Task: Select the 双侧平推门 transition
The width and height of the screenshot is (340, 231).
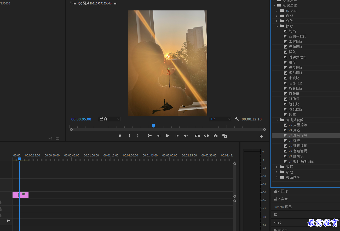Action: click(x=297, y=36)
